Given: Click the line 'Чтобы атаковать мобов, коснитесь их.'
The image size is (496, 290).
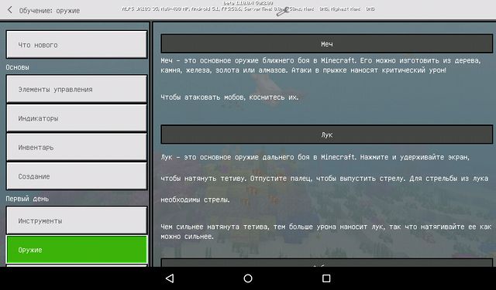Looking at the screenshot, I should click(229, 97).
